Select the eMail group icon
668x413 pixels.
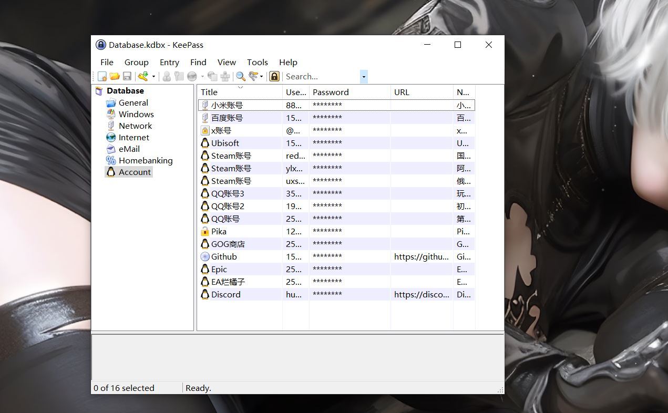click(111, 149)
